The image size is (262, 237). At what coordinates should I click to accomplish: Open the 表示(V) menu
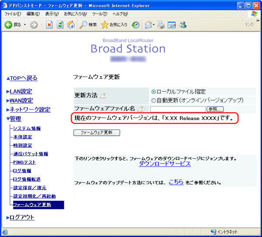point(52,14)
